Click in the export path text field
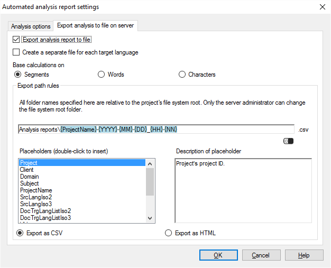331x268 pixels. click(155, 129)
